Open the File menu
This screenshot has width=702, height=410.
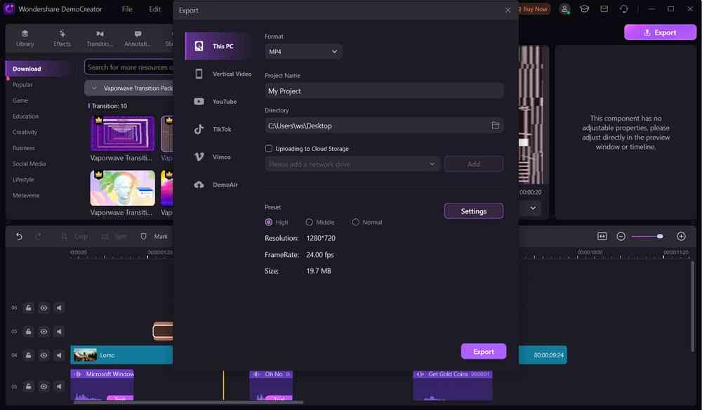coord(127,9)
